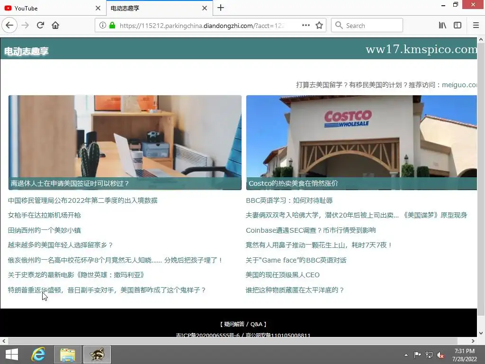Click the horizontal scrollbar left arrow
The height and width of the screenshot is (364, 485).
point(4,341)
